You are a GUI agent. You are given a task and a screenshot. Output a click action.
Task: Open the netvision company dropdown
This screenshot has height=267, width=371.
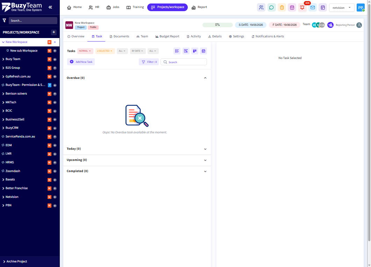(341, 8)
